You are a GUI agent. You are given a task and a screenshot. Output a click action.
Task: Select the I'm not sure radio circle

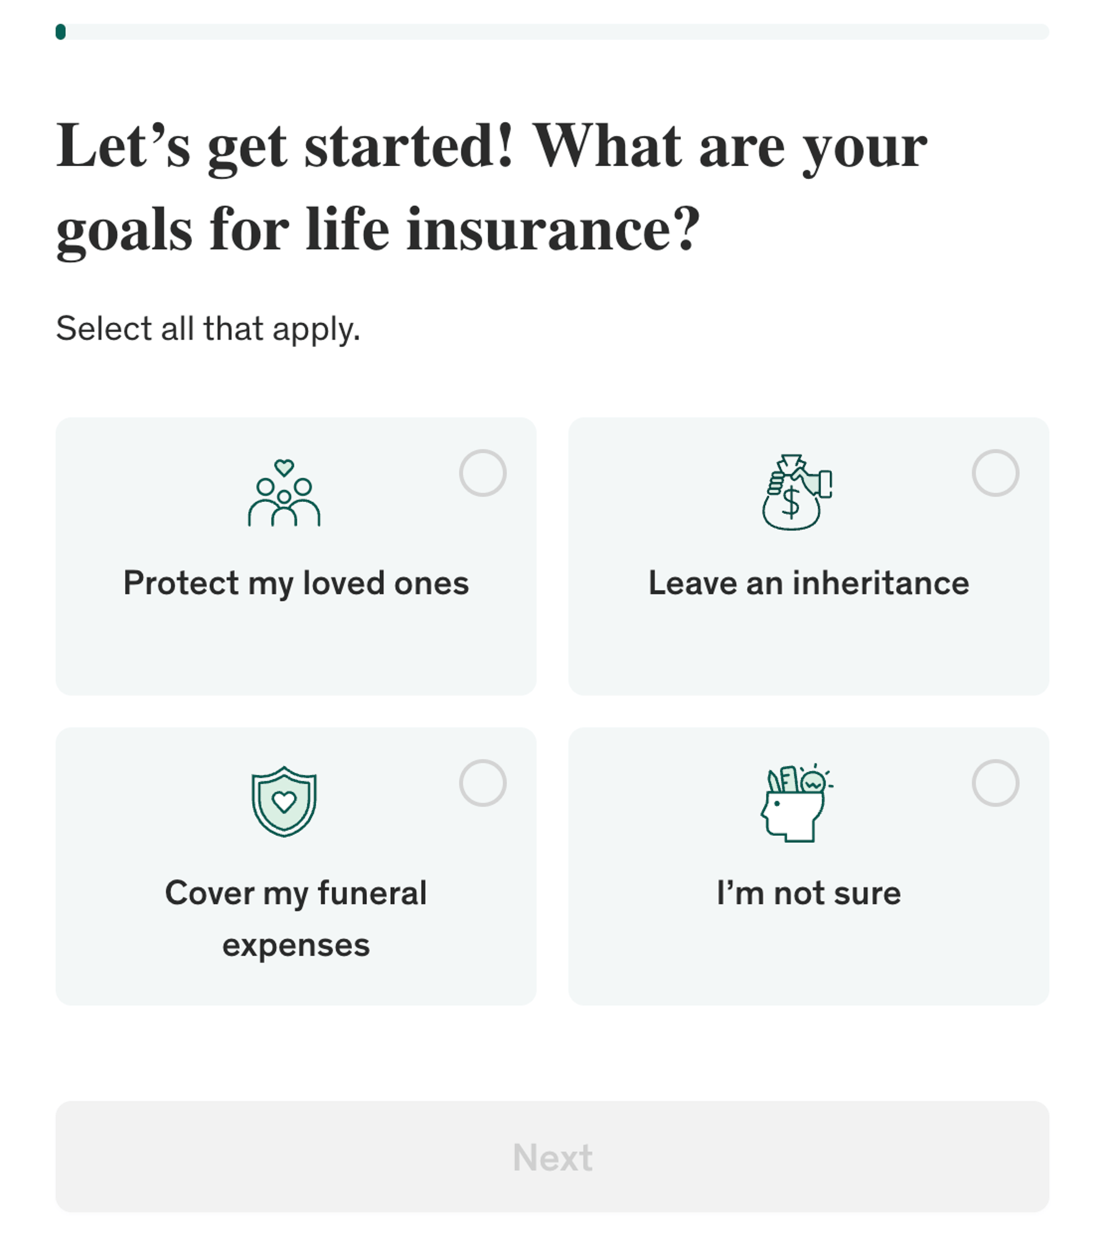(995, 782)
